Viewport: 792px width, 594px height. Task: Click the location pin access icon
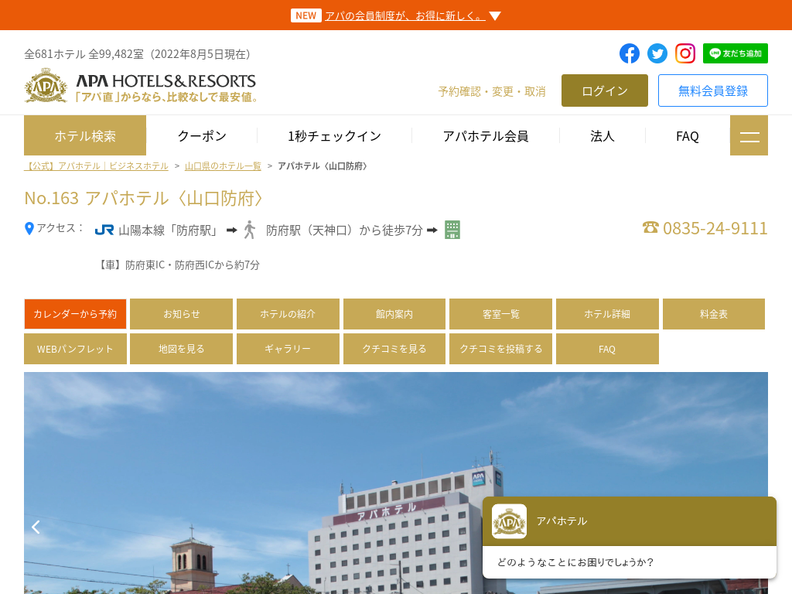(x=29, y=229)
